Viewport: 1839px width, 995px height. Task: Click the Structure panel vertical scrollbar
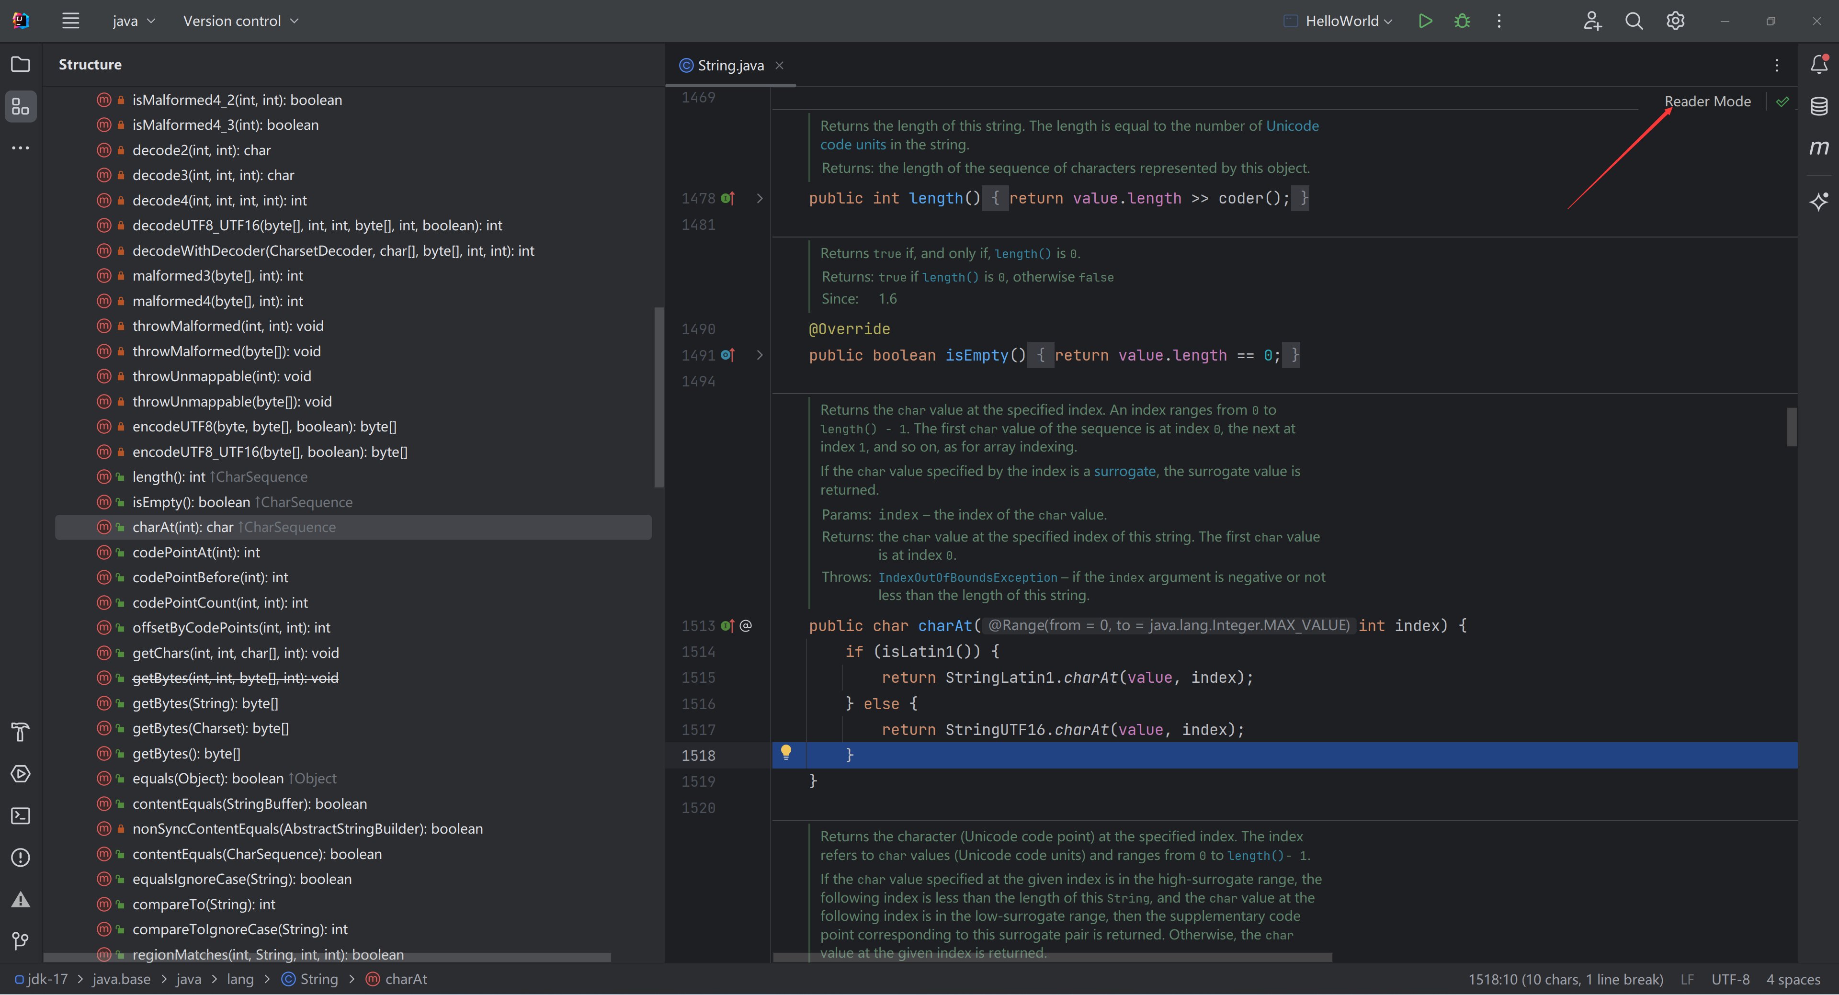[x=659, y=397]
